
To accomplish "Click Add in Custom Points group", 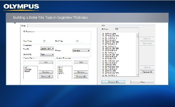I will [x=46, y=62].
